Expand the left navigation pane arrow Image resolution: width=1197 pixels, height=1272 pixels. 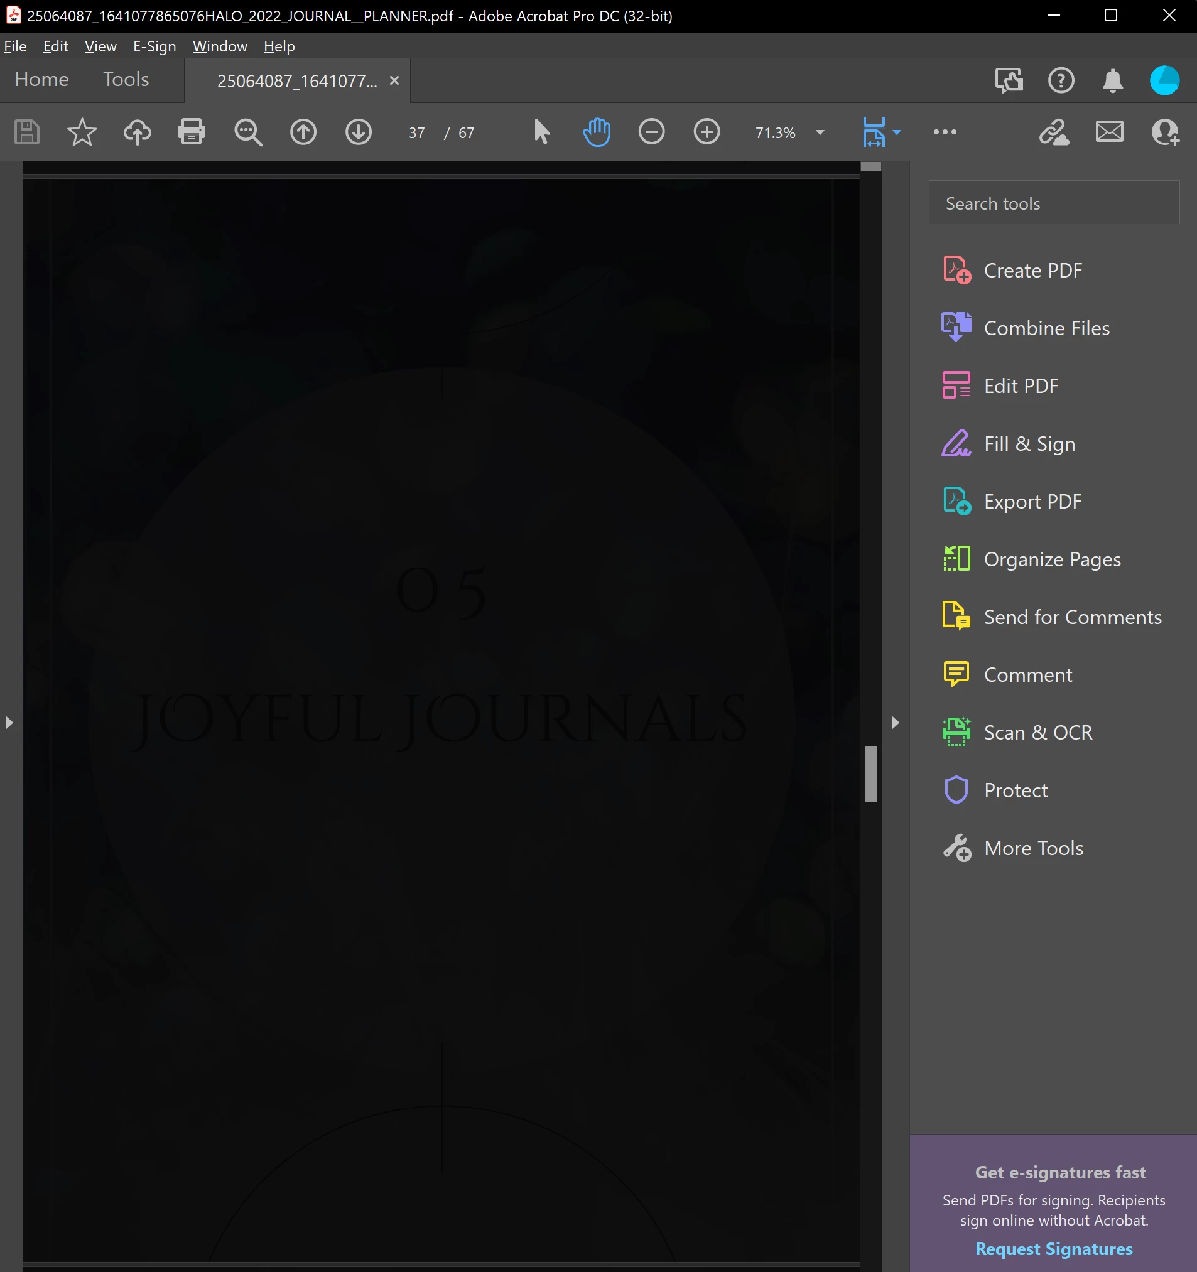tap(8, 723)
